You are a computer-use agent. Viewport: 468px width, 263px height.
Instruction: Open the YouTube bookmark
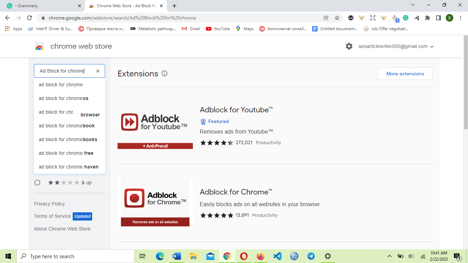[x=218, y=29]
